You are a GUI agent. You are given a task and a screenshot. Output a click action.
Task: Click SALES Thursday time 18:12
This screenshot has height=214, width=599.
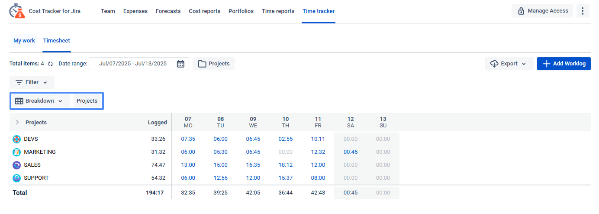click(286, 165)
